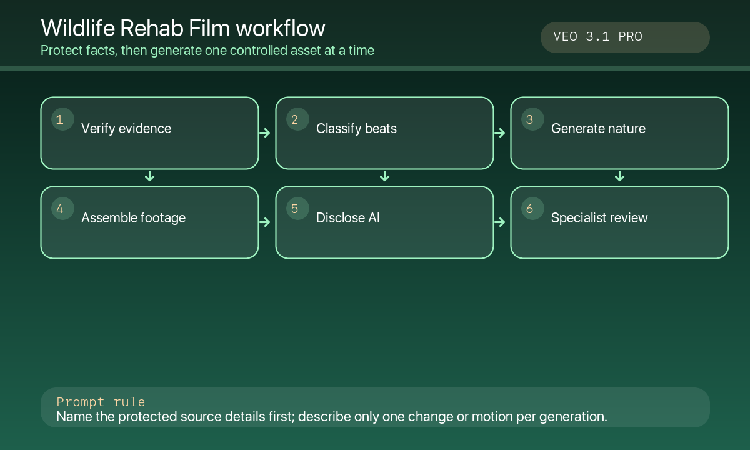Screen dimensions: 750x450
Task: Open the Generate nature step card
Action: click(x=619, y=133)
